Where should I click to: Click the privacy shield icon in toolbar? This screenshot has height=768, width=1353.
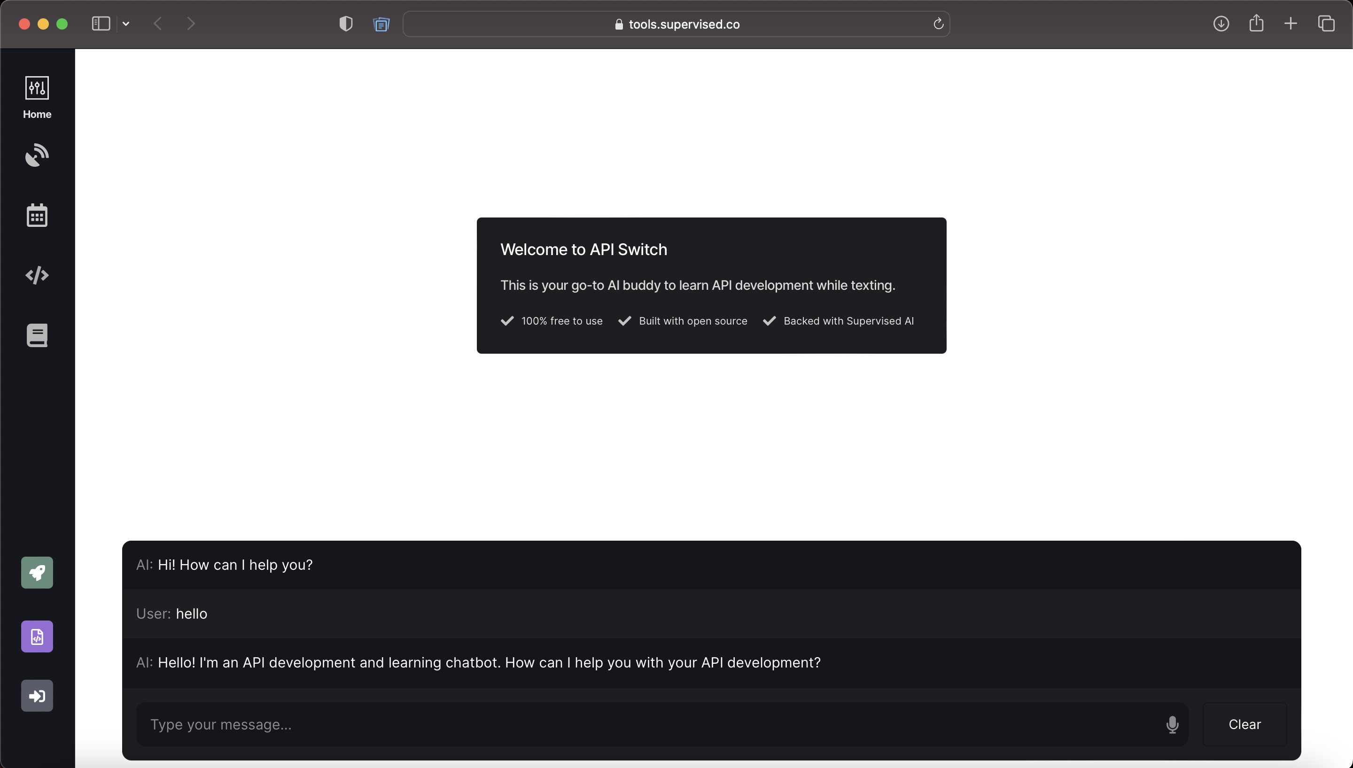[345, 24]
